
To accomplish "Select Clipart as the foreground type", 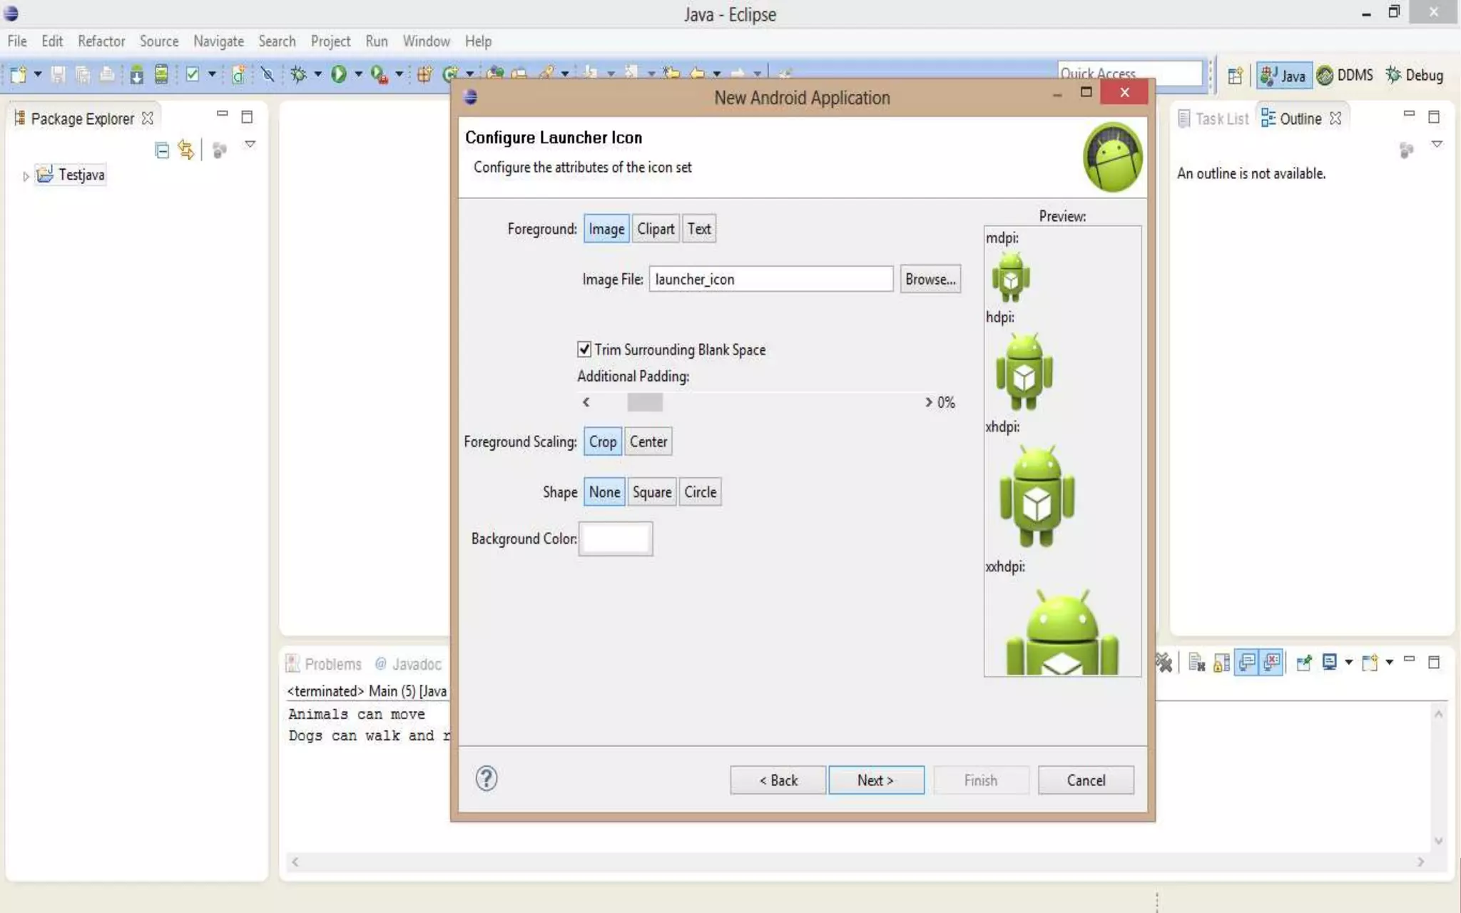I will [x=656, y=229].
